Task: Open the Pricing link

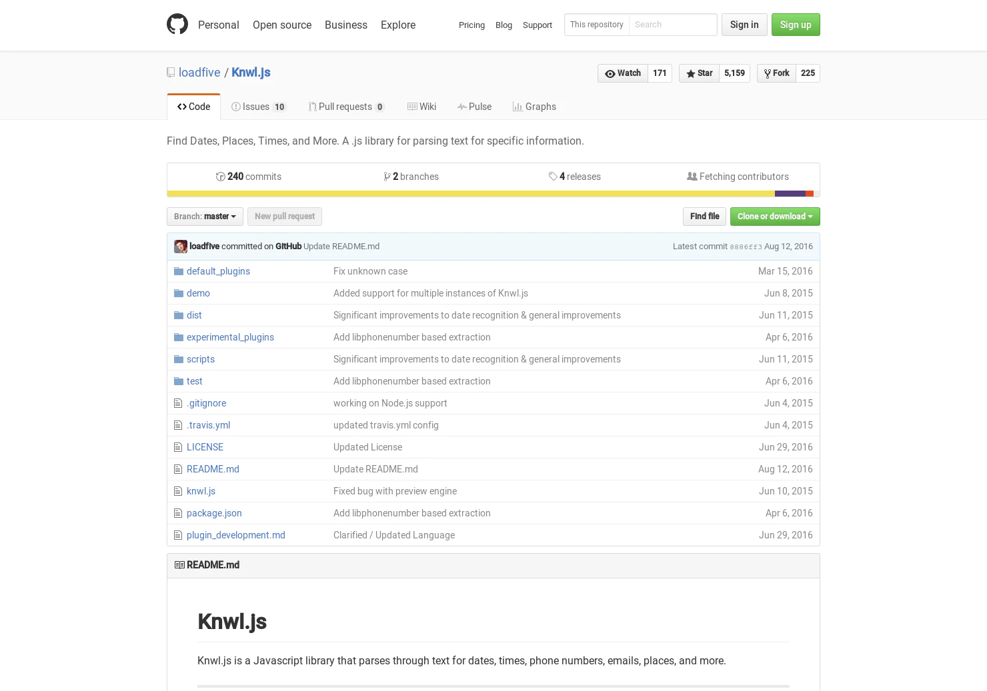Action: point(471,25)
